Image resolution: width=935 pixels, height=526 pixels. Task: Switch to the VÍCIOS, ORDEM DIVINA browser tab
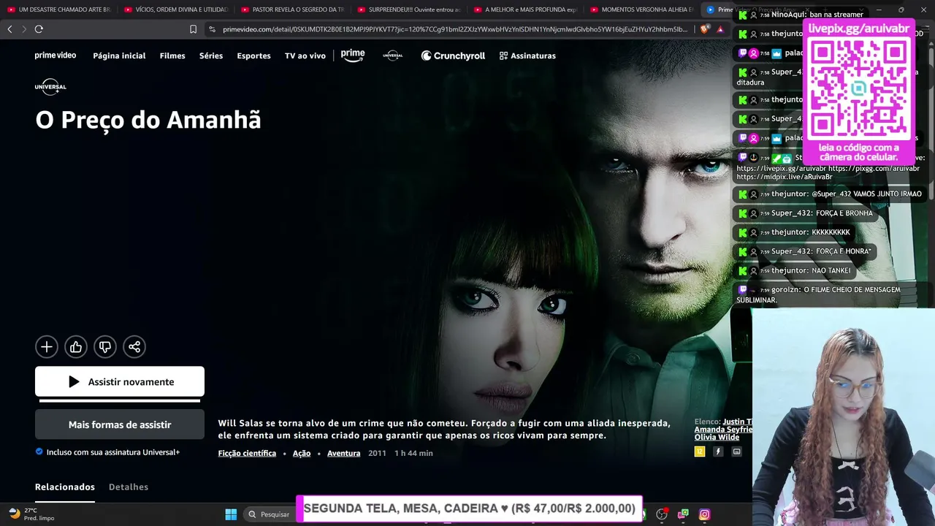[175, 9]
